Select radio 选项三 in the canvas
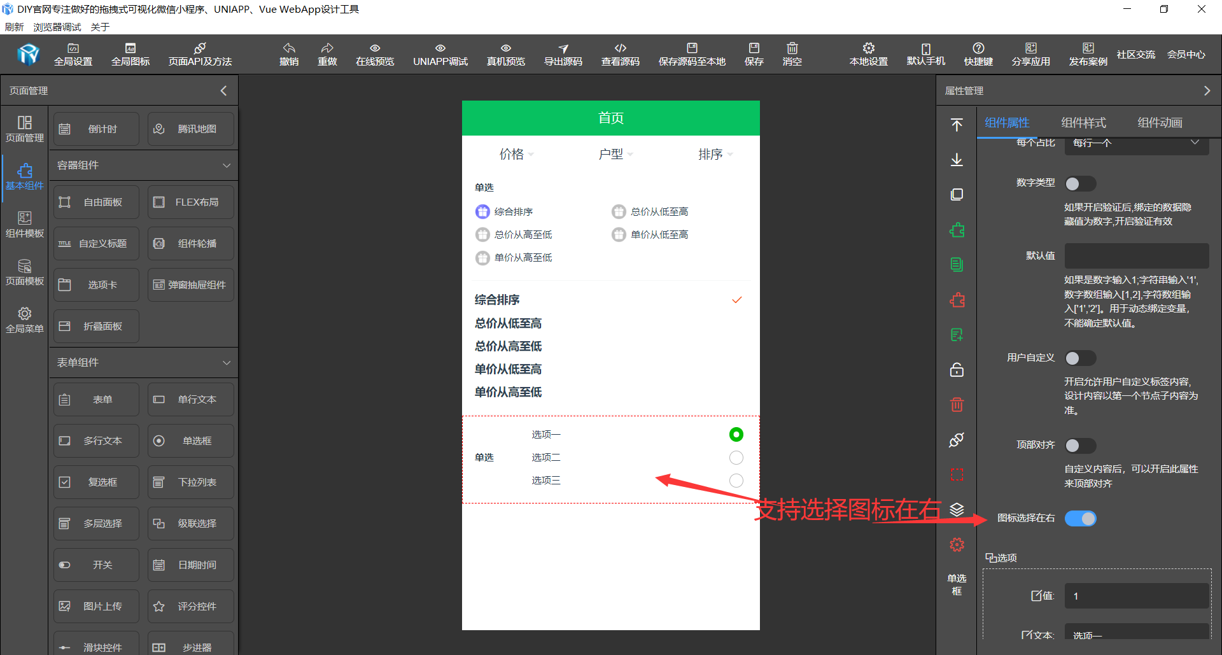Viewport: 1222px width, 655px height. pos(736,481)
